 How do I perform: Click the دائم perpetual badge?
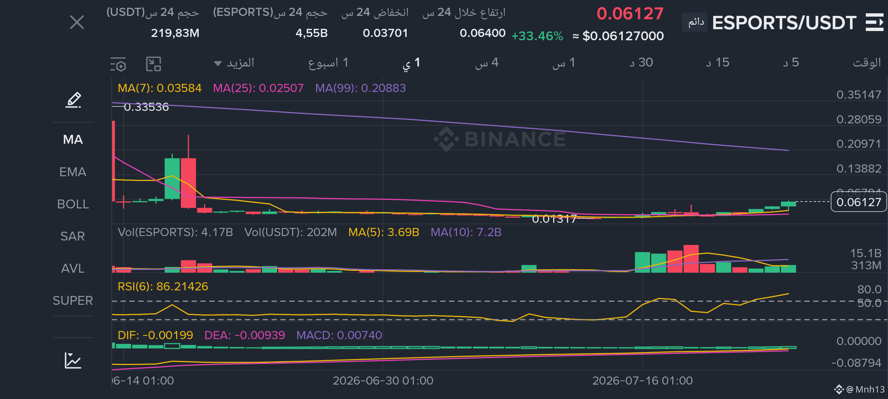click(x=695, y=23)
